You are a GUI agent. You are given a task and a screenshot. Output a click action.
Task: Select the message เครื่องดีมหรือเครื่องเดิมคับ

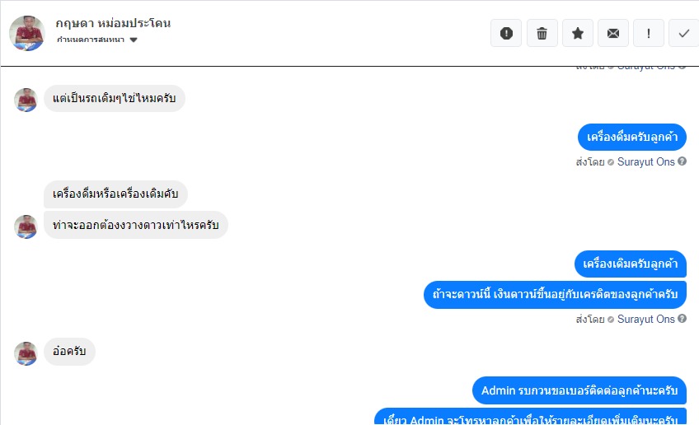(115, 194)
